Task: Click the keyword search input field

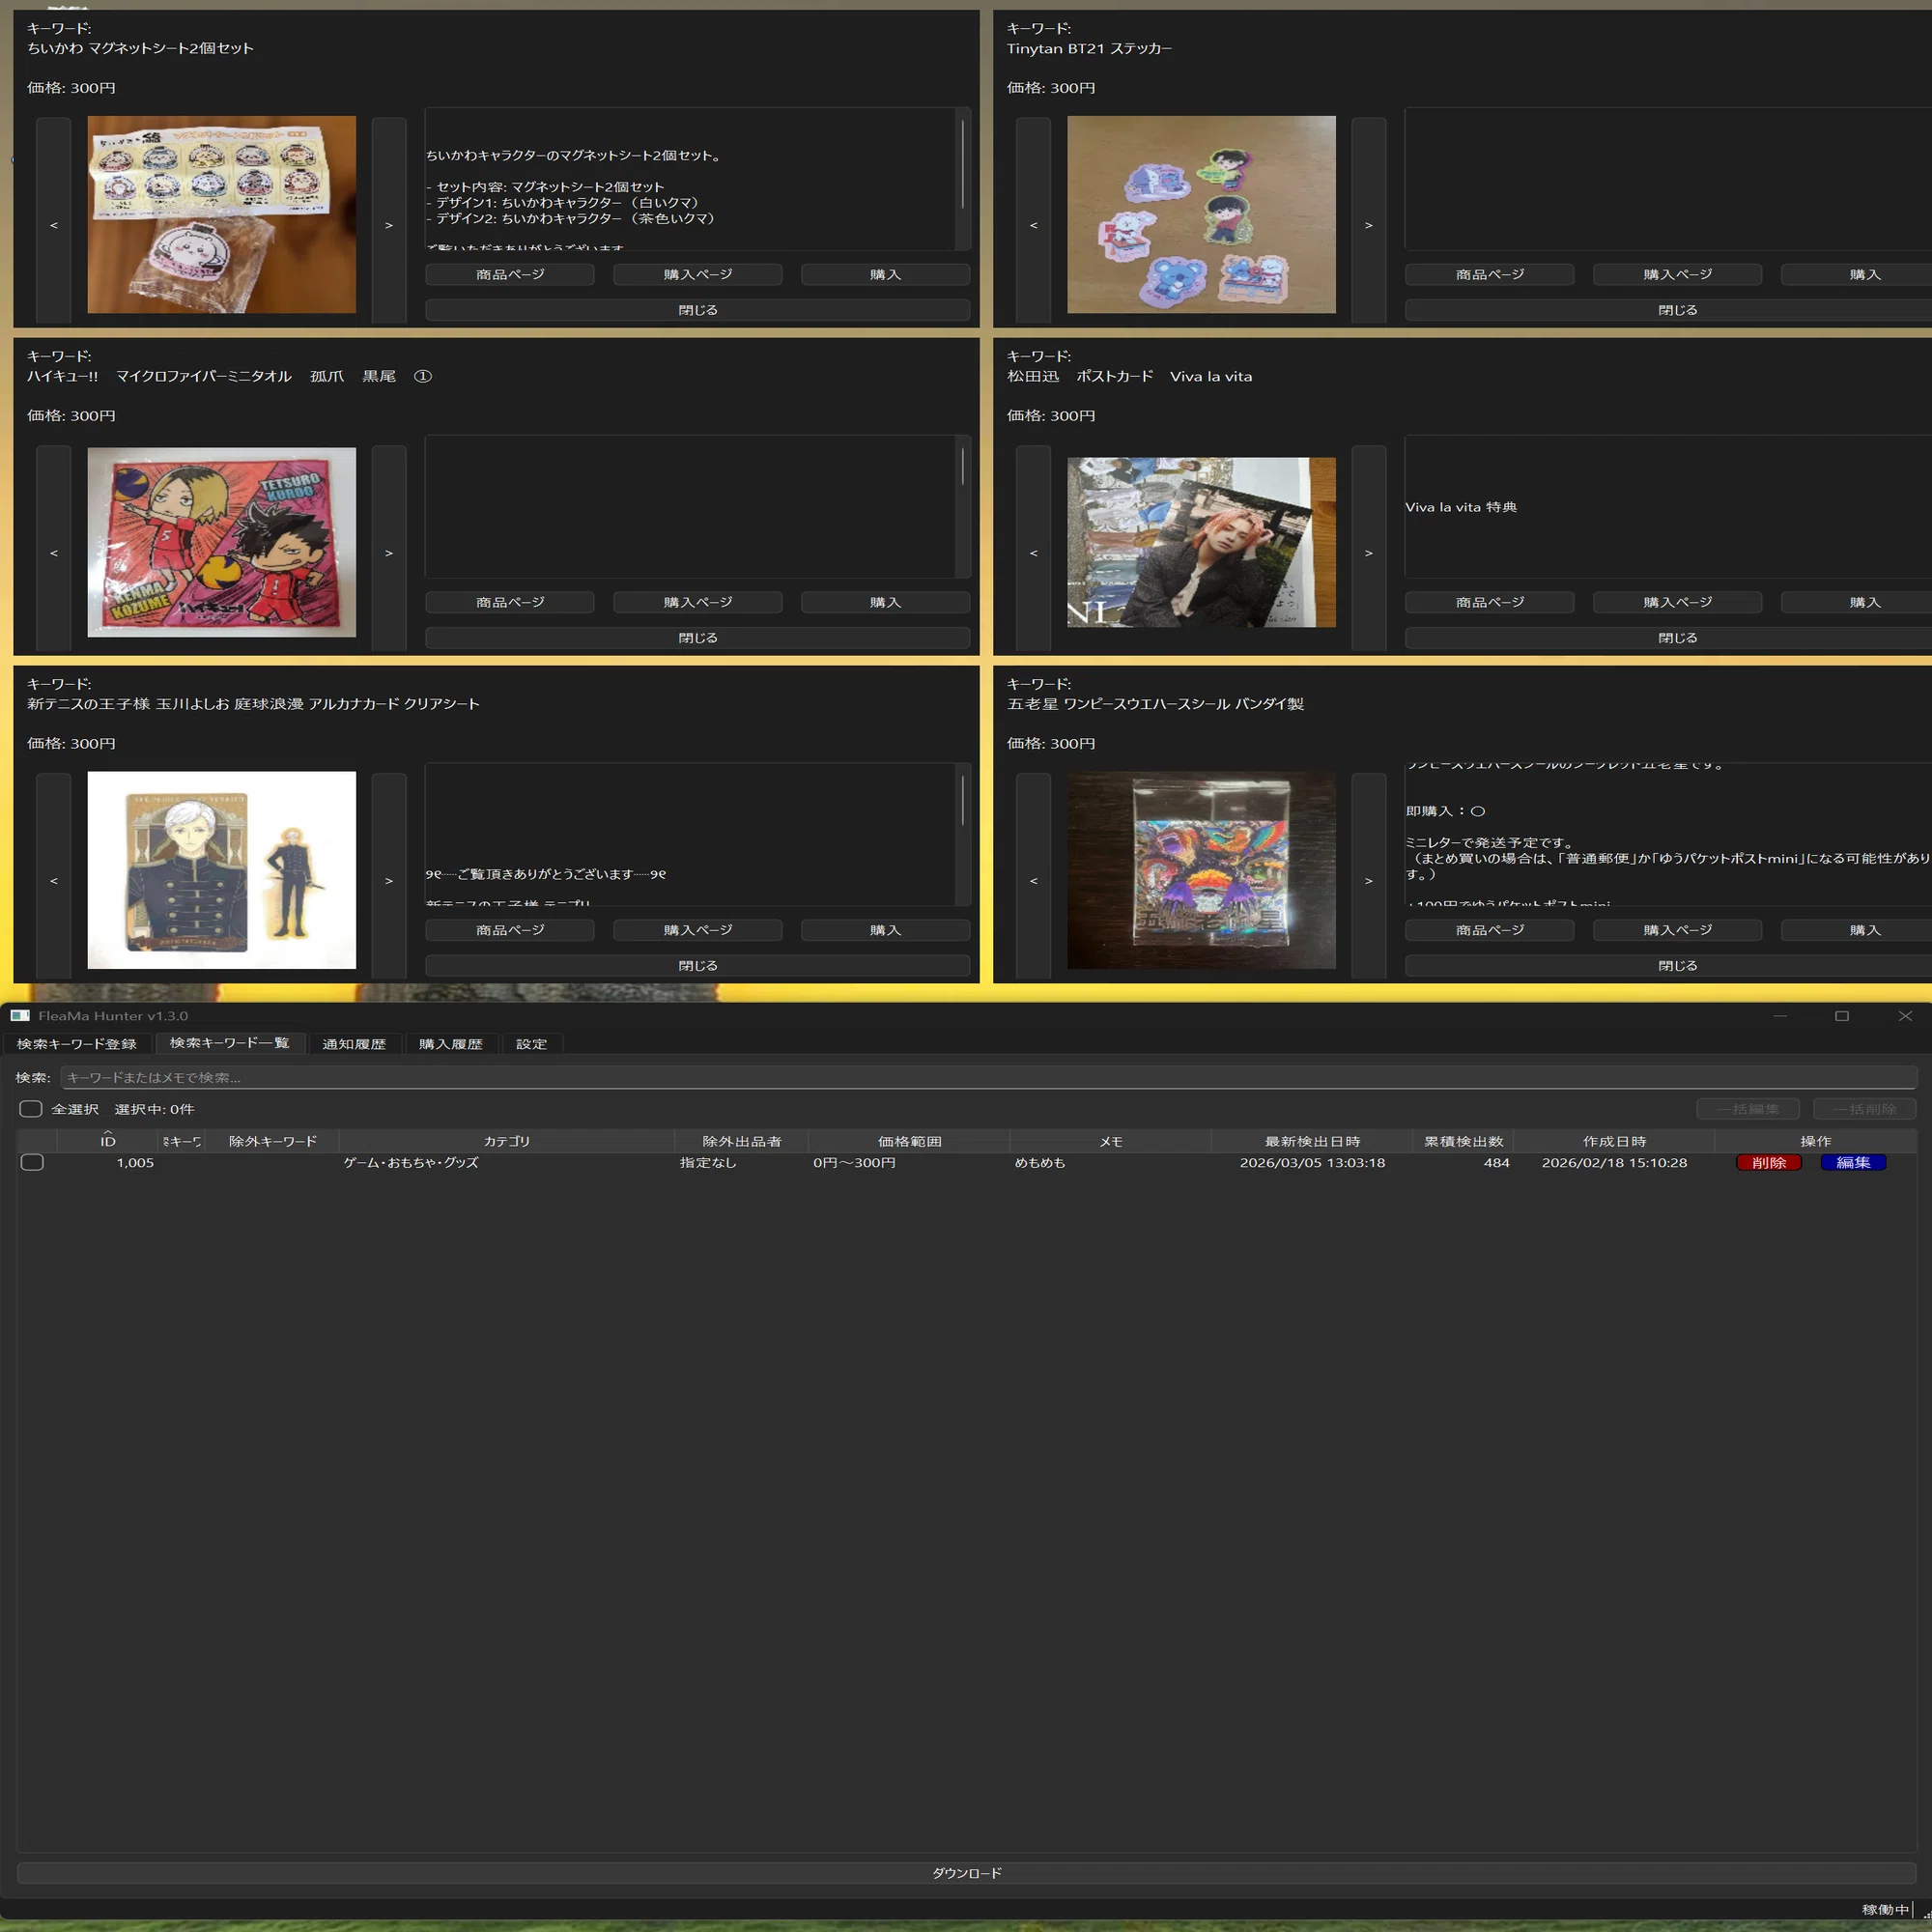Action: coord(988,1077)
